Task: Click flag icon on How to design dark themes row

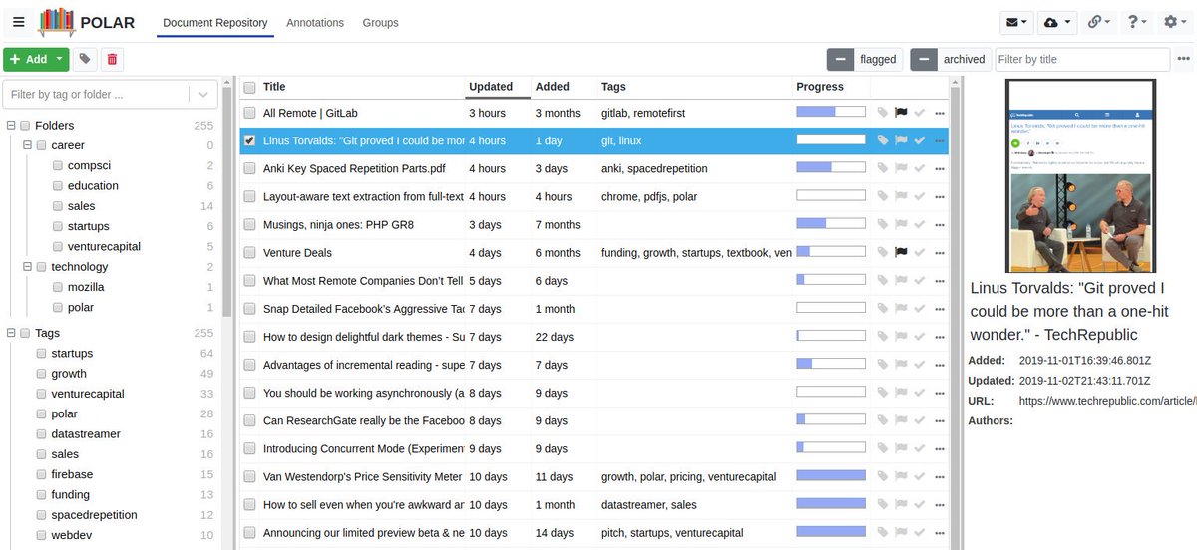Action: 901,337
